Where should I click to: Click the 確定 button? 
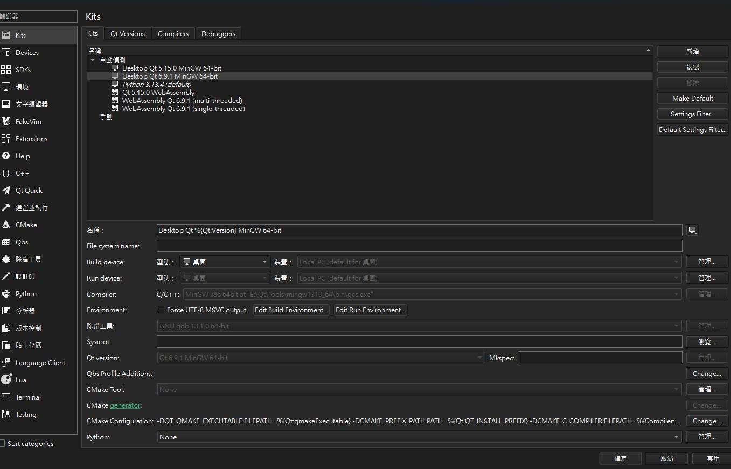coord(621,458)
